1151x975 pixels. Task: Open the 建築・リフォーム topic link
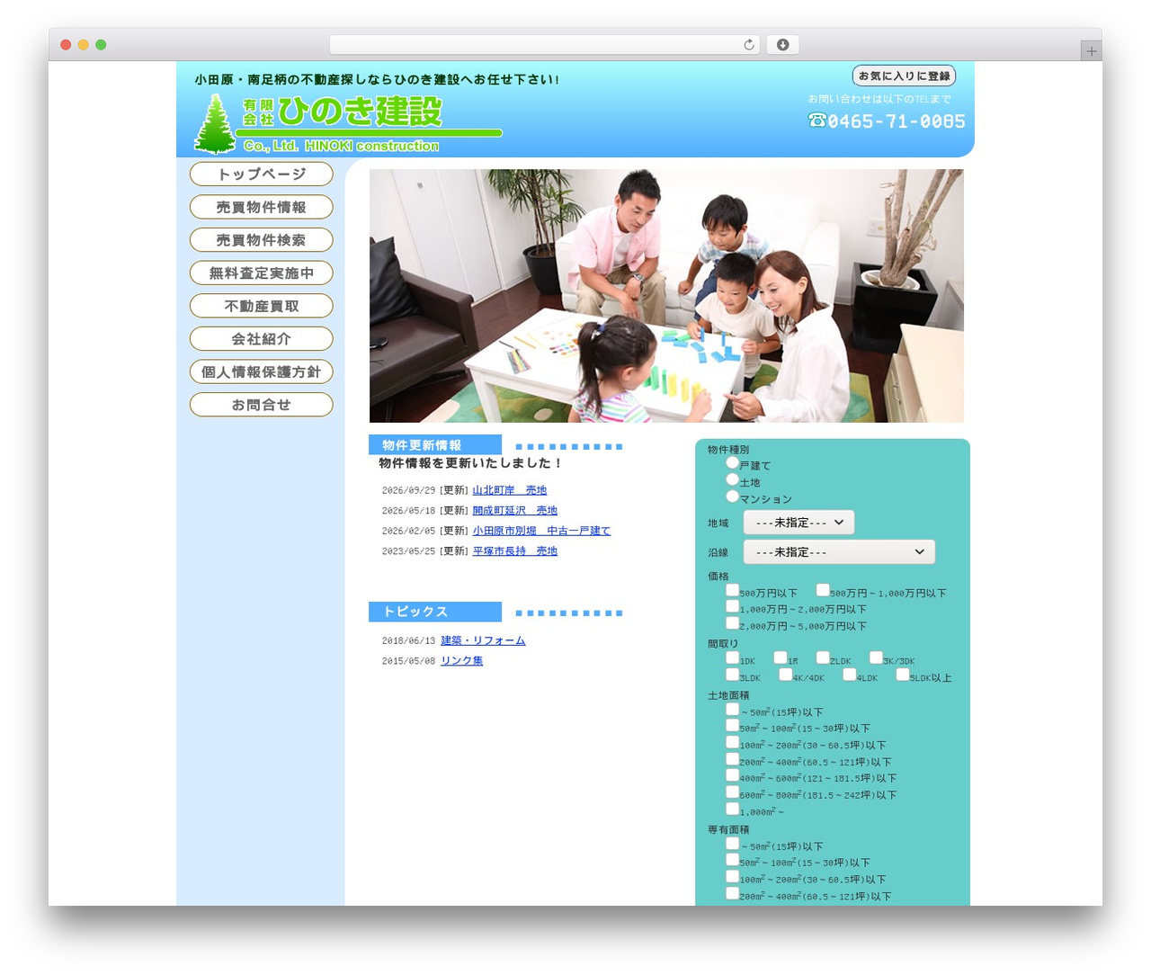(483, 640)
